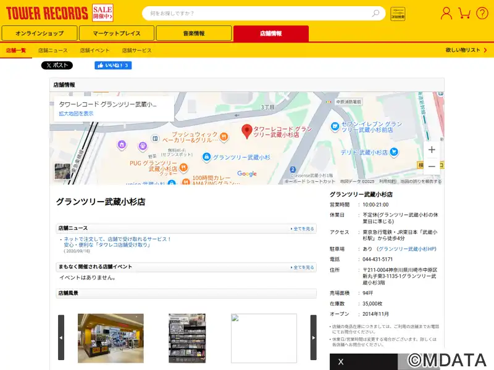Open the detailed search (詳細検索) icon
Viewport: 494px width, 370px height.
tap(398, 14)
